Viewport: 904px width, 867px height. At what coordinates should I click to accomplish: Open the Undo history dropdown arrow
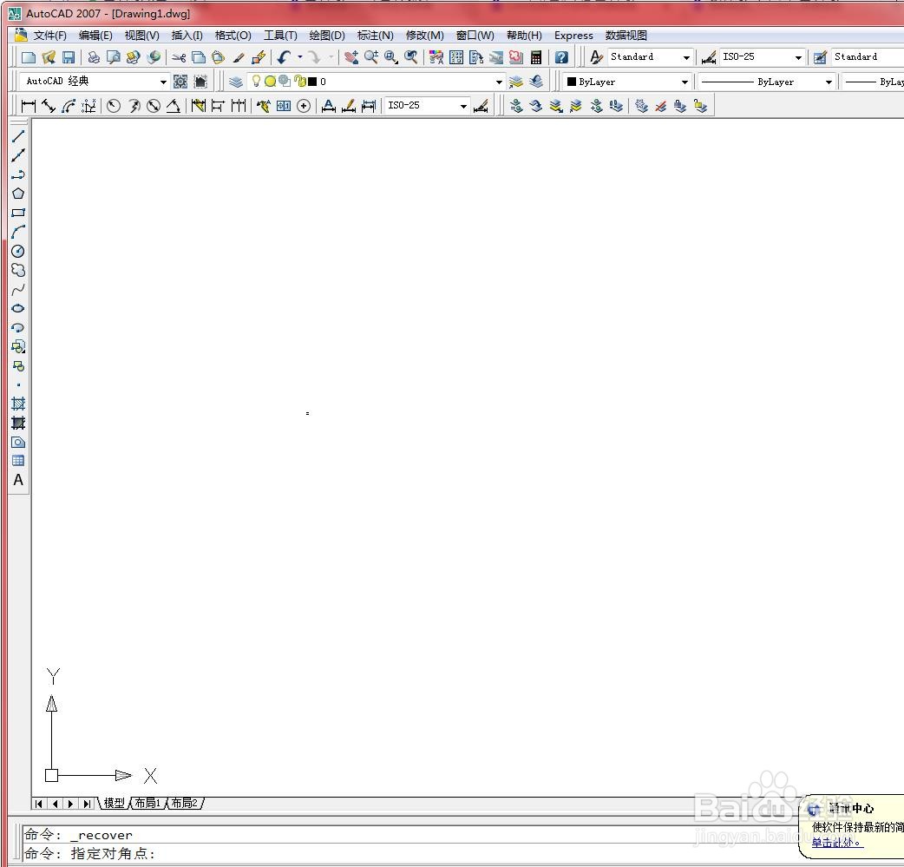tap(300, 57)
